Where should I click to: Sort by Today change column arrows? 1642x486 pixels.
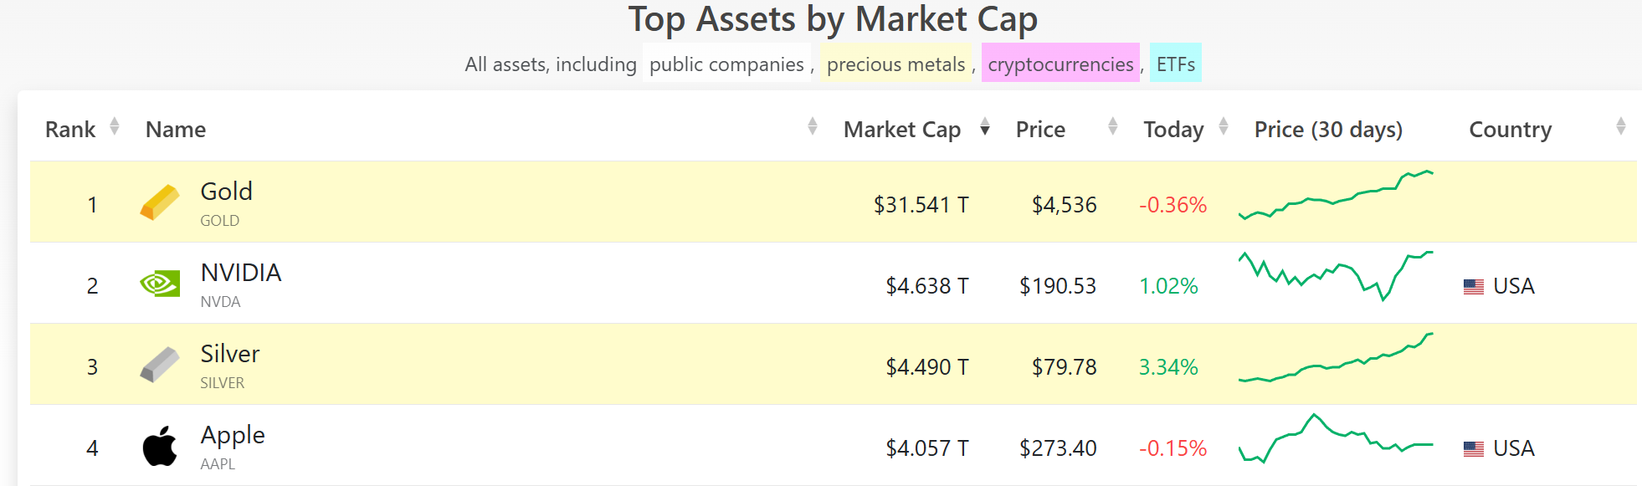[x=1224, y=127]
